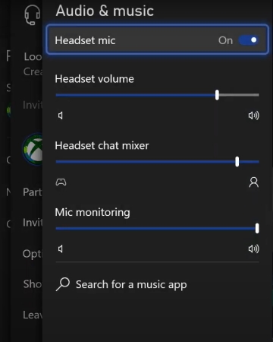Click the Mic monitoring slider handle
This screenshot has width=273, height=342.
point(257,228)
